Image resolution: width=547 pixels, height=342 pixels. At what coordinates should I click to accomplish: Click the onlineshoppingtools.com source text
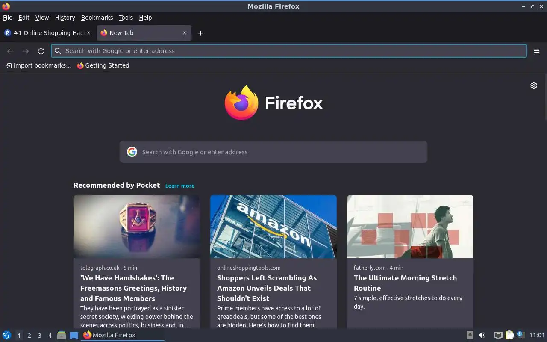[249, 268]
